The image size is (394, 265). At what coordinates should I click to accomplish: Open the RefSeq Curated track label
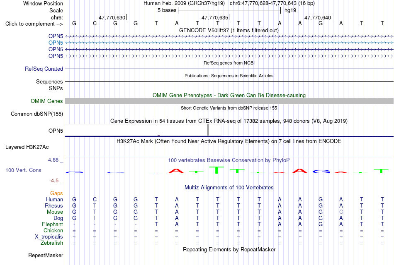44,69
